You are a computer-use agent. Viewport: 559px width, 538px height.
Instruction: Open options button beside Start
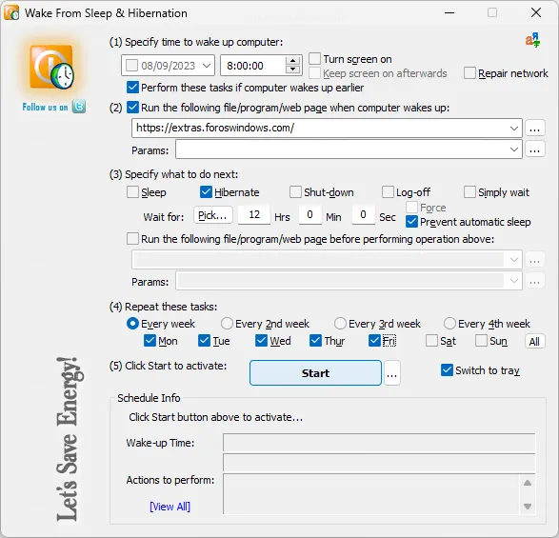point(391,373)
